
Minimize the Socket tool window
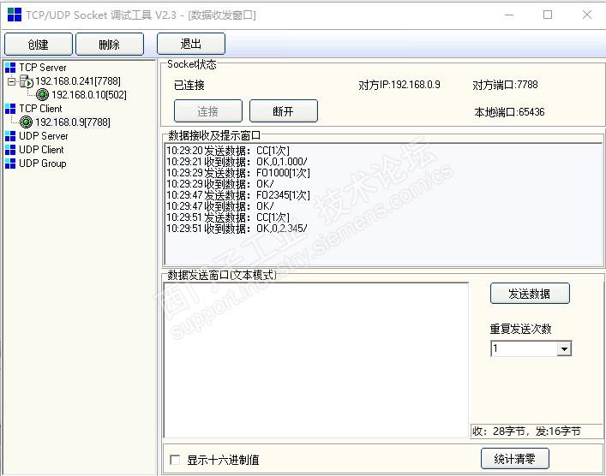tap(509, 15)
